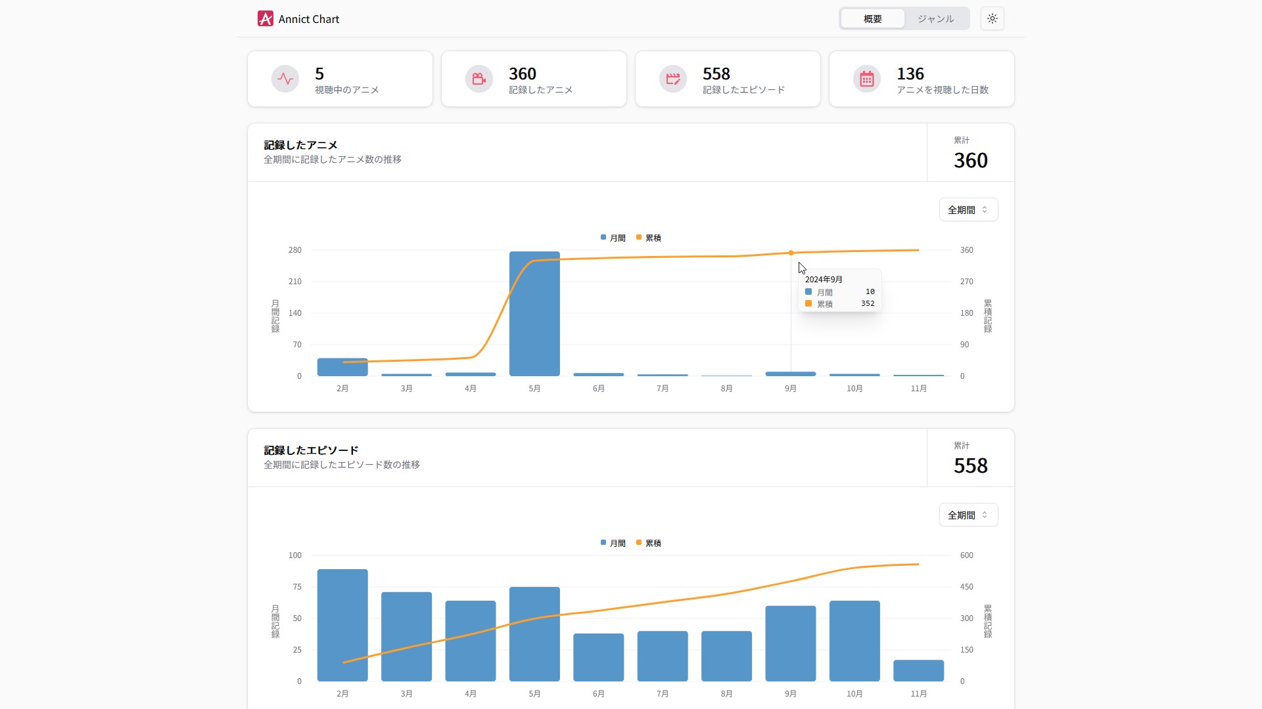1262x709 pixels.
Task: Switch to the 概要 tab
Action: pyautogui.click(x=872, y=18)
